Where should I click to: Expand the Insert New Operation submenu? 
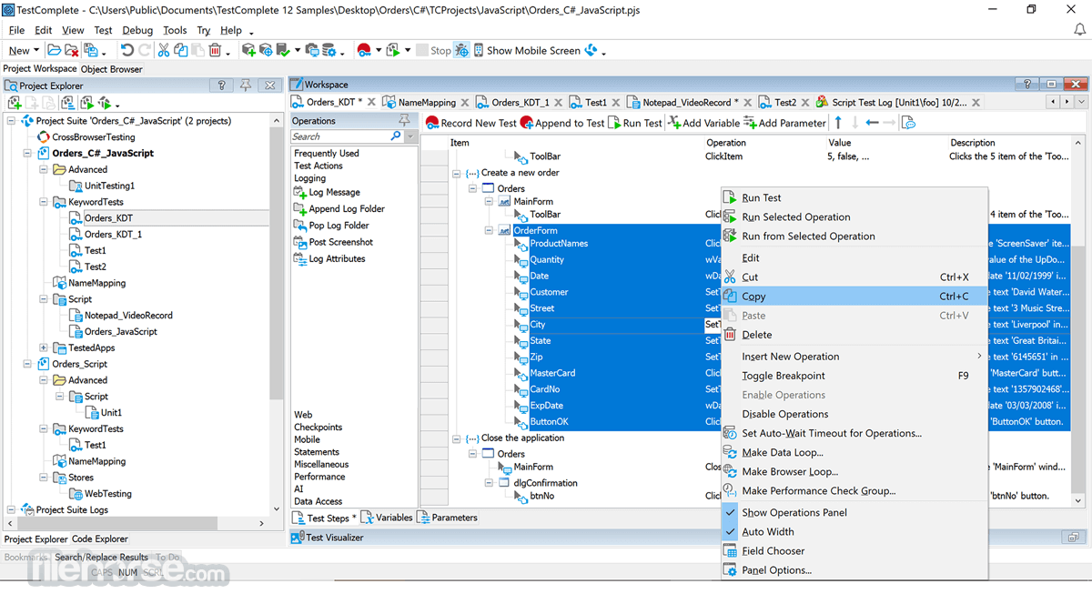click(979, 357)
